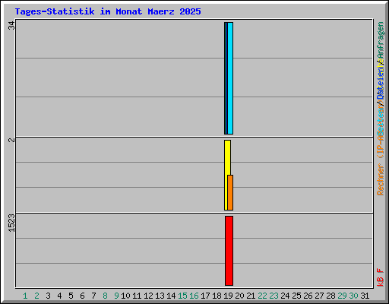Click the y-axis value 34

[x=11, y=25]
